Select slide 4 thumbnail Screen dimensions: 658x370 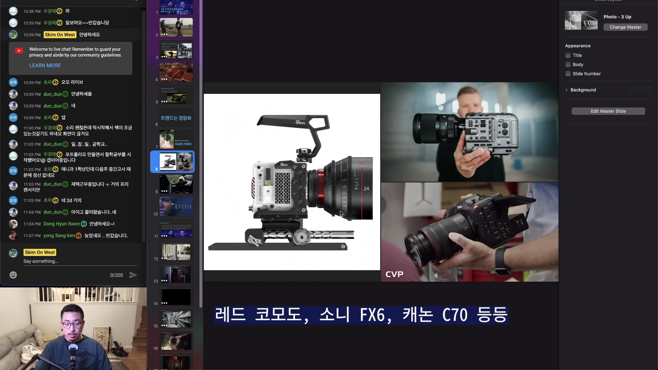pyautogui.click(x=176, y=72)
